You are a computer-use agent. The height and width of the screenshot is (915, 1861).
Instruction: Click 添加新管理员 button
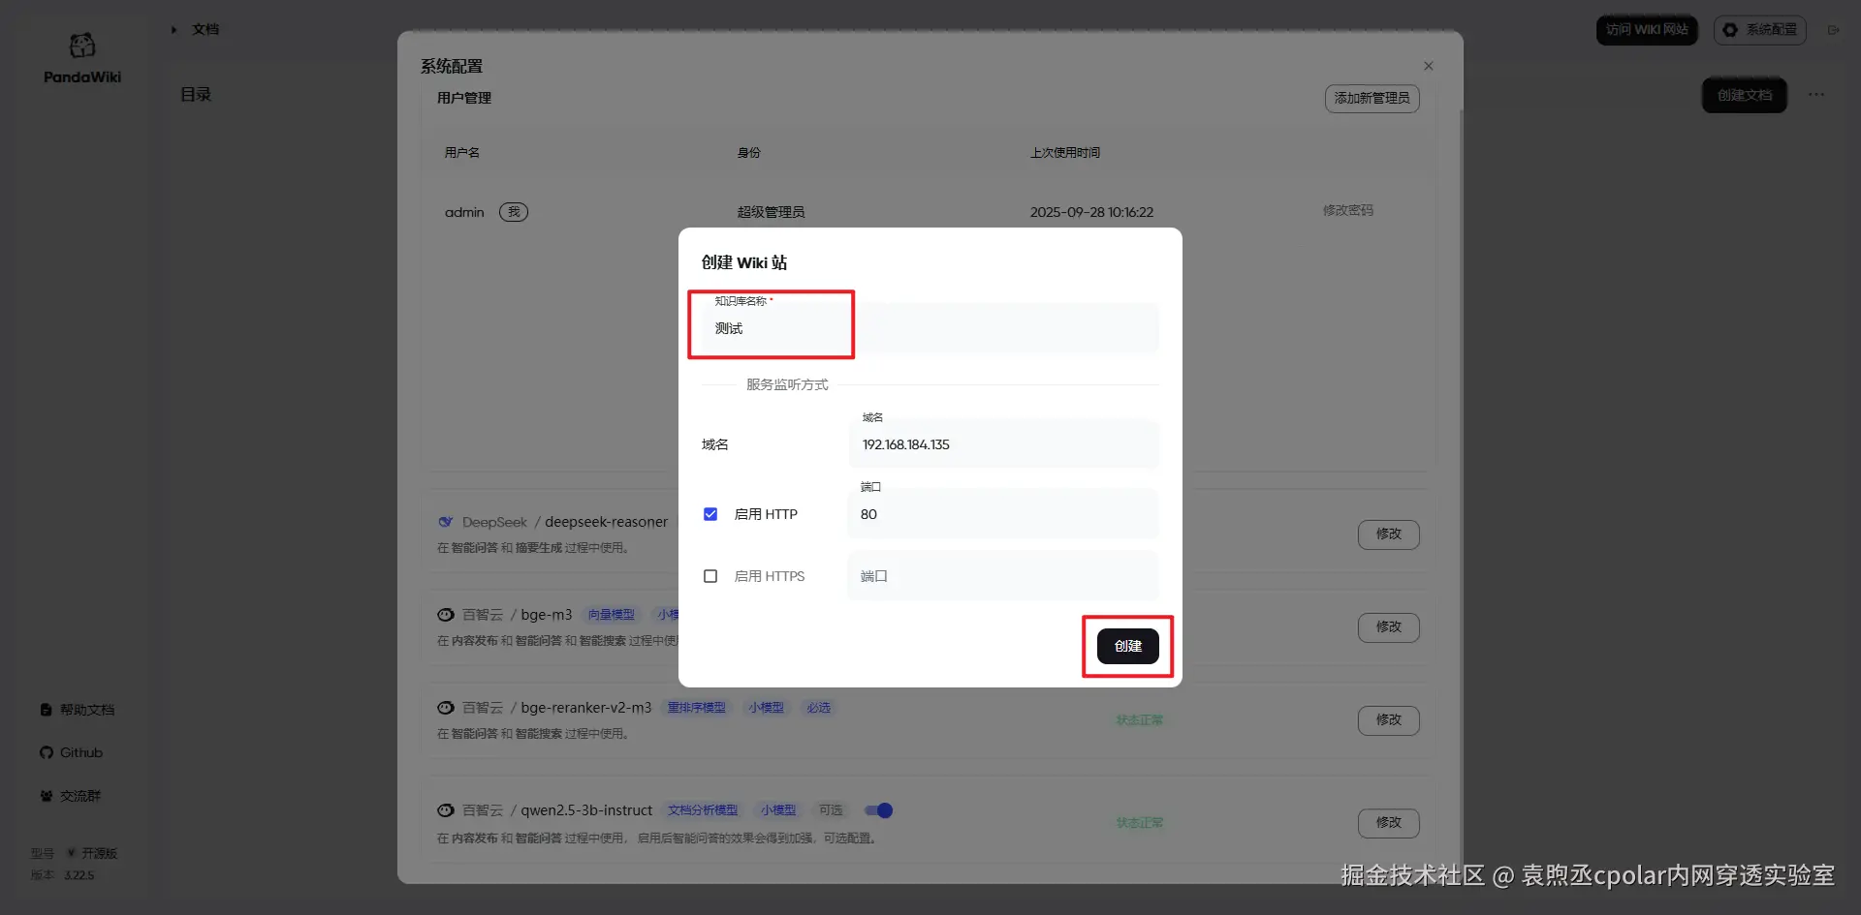pos(1372,98)
